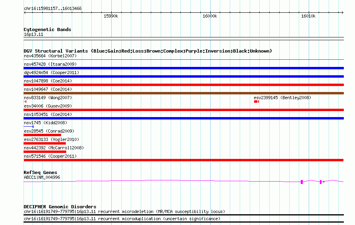Select the esv2763133 (Vogler2010) red loss bar
The width and height of the screenshot is (355, 225).
pyautogui.click(x=45, y=143)
